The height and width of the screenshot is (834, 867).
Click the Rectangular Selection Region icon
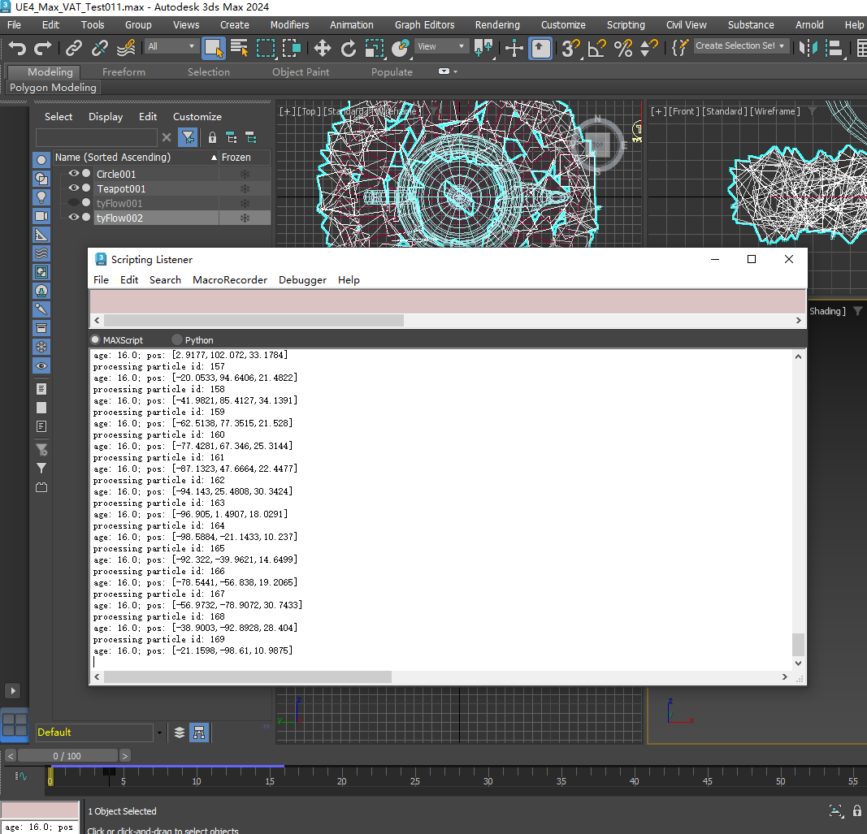pos(266,48)
